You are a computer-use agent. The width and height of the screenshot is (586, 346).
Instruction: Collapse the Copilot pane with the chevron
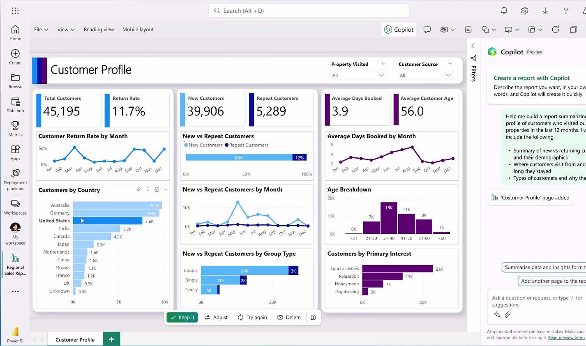pos(473,46)
